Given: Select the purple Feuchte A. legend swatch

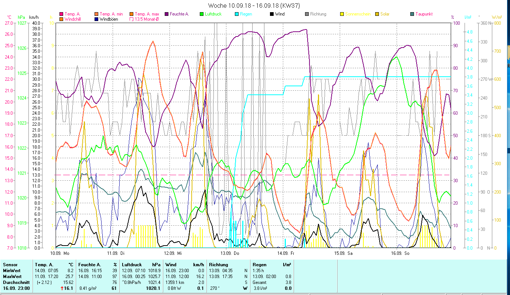Looking at the screenshot, I should [x=167, y=14].
